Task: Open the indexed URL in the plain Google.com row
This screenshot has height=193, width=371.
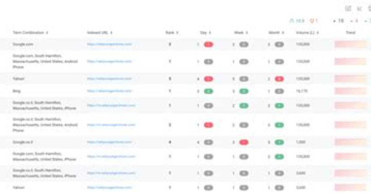Action: click(109, 44)
